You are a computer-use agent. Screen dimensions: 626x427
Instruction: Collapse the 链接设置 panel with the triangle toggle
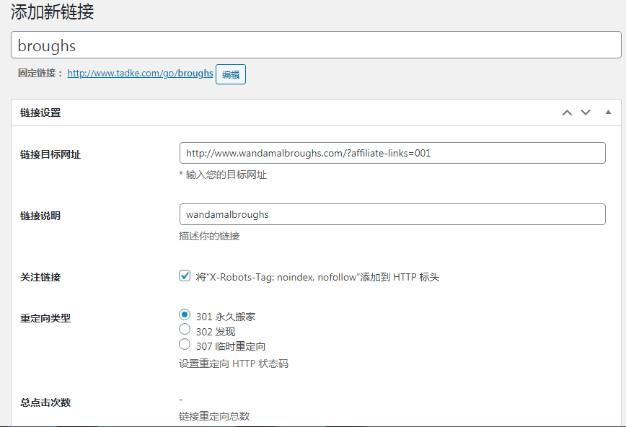(x=608, y=113)
